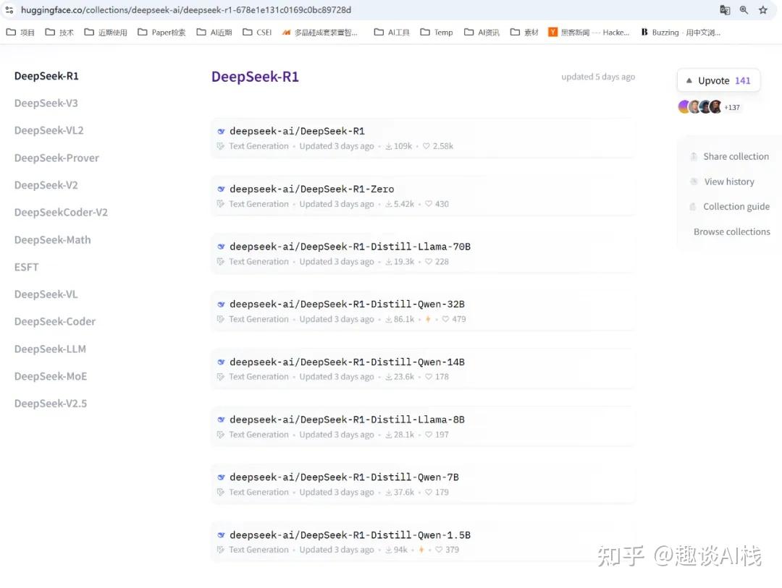
Task: Click the translate icon in the address bar
Action: click(726, 10)
